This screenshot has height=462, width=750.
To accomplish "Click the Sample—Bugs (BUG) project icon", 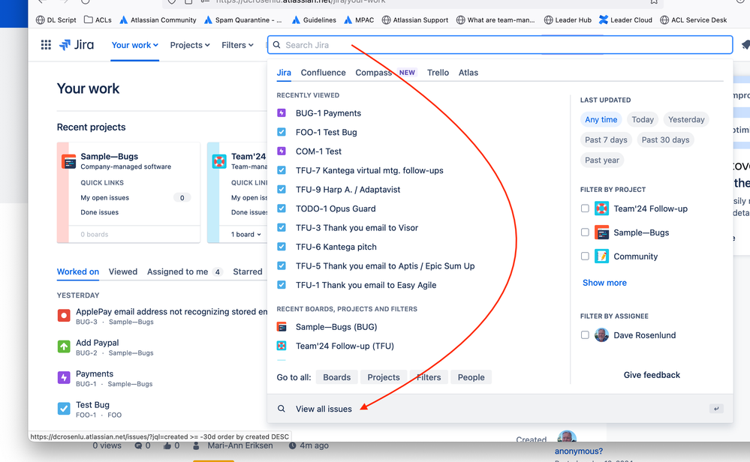I will coord(281,326).
